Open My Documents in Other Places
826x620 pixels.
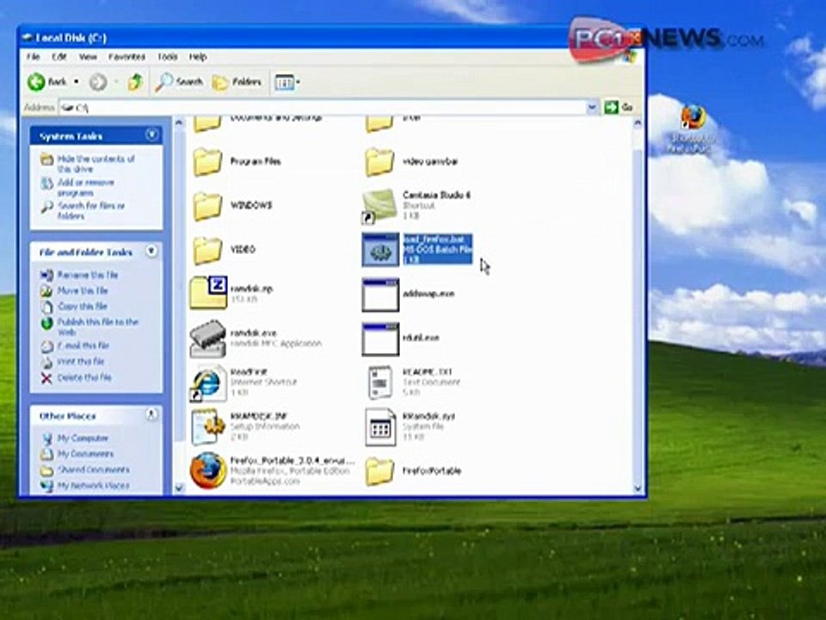(85, 454)
